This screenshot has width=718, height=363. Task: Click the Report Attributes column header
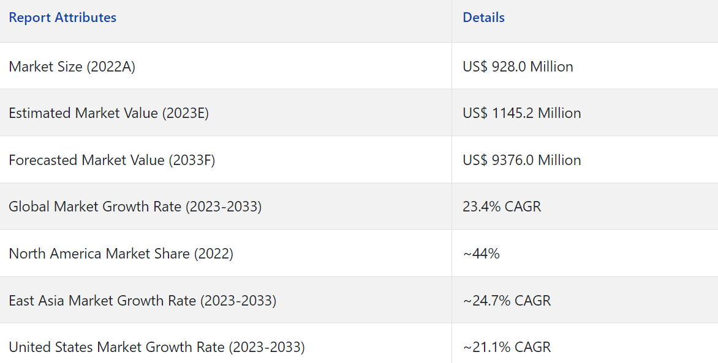(62, 18)
